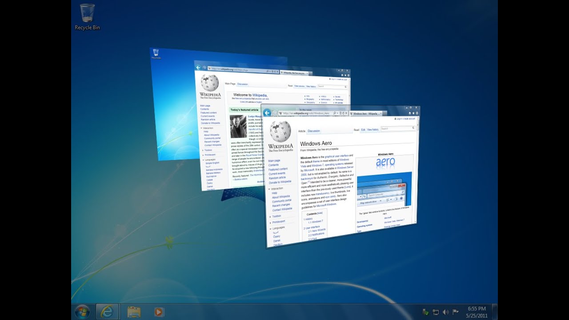Open the 'graphical user interface' link
This screenshot has width=569, height=320.
pos(337,156)
